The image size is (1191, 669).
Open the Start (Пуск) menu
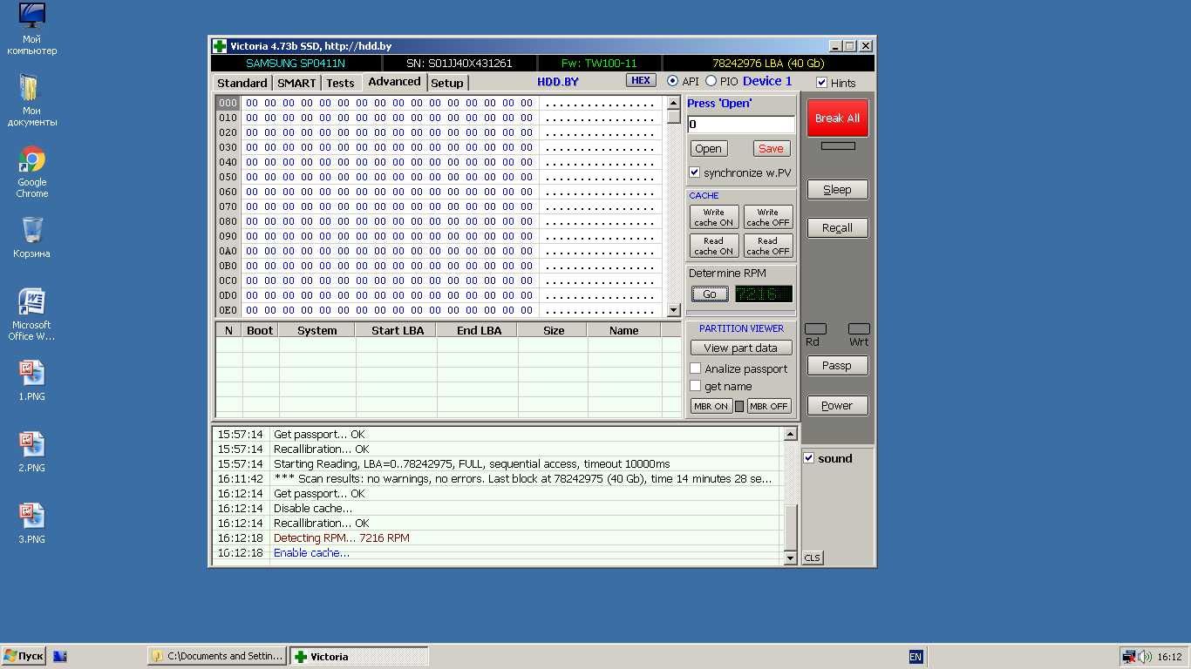coord(24,656)
